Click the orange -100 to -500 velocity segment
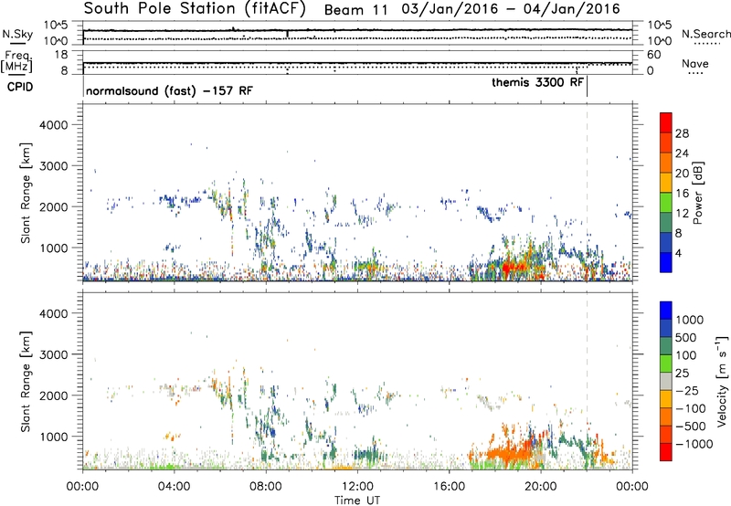The image size is (731, 506). (x=666, y=416)
